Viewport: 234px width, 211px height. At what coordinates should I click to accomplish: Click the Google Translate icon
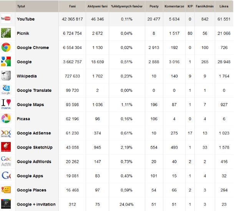click(x=6, y=90)
